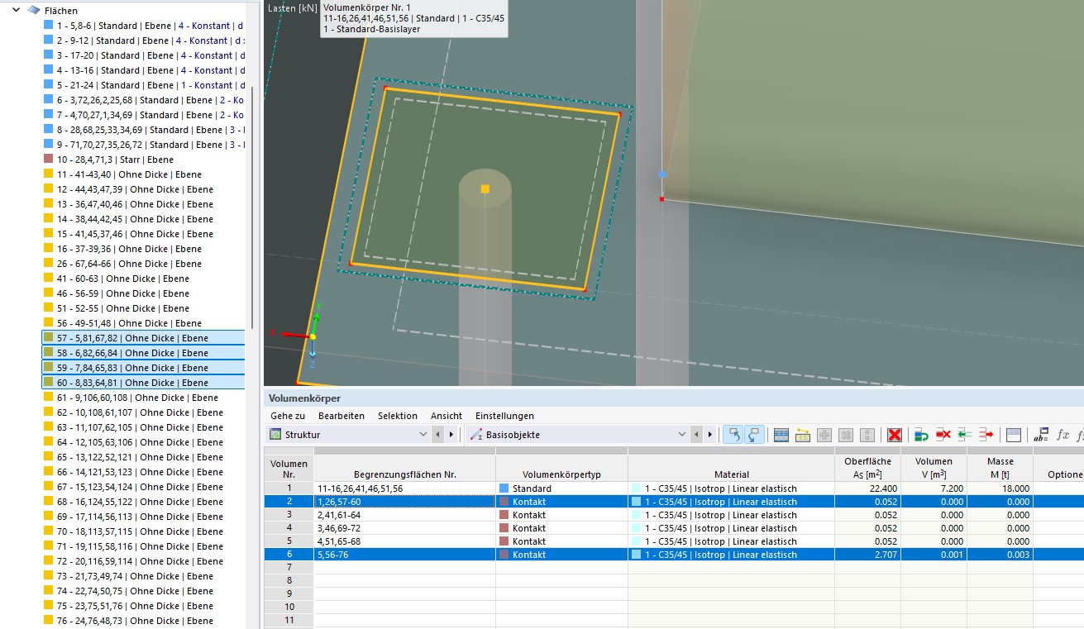
Task: Click the red arrow right export icon
Action: [x=986, y=435]
